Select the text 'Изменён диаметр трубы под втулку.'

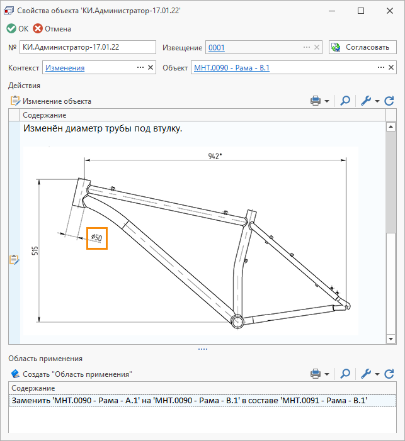tap(103, 128)
